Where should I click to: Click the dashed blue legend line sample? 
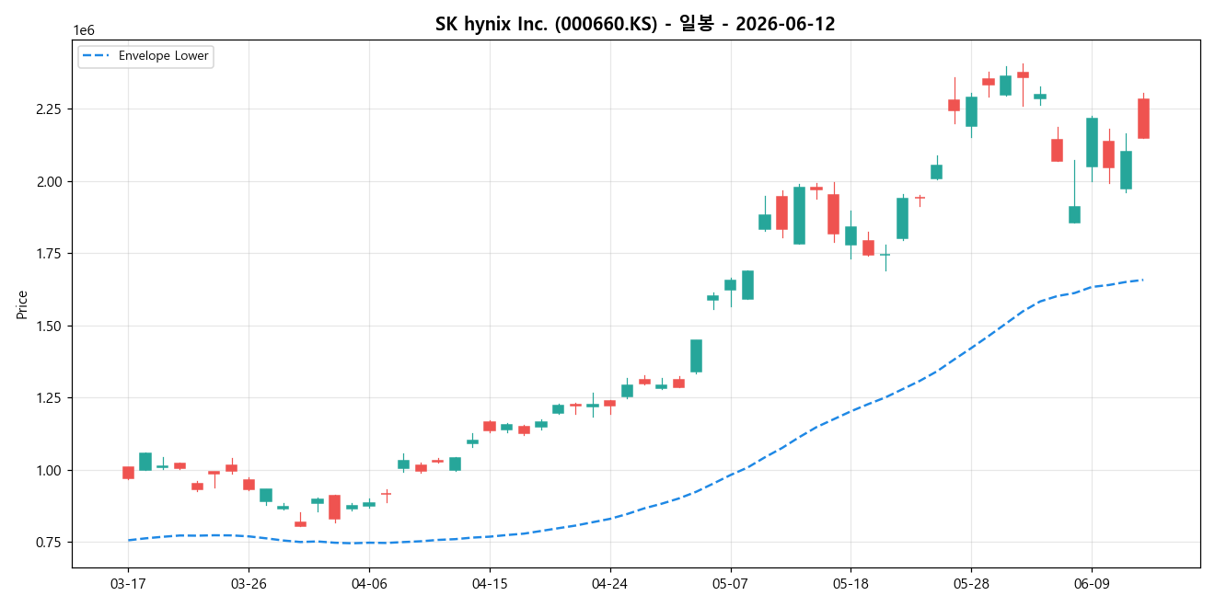[97, 56]
